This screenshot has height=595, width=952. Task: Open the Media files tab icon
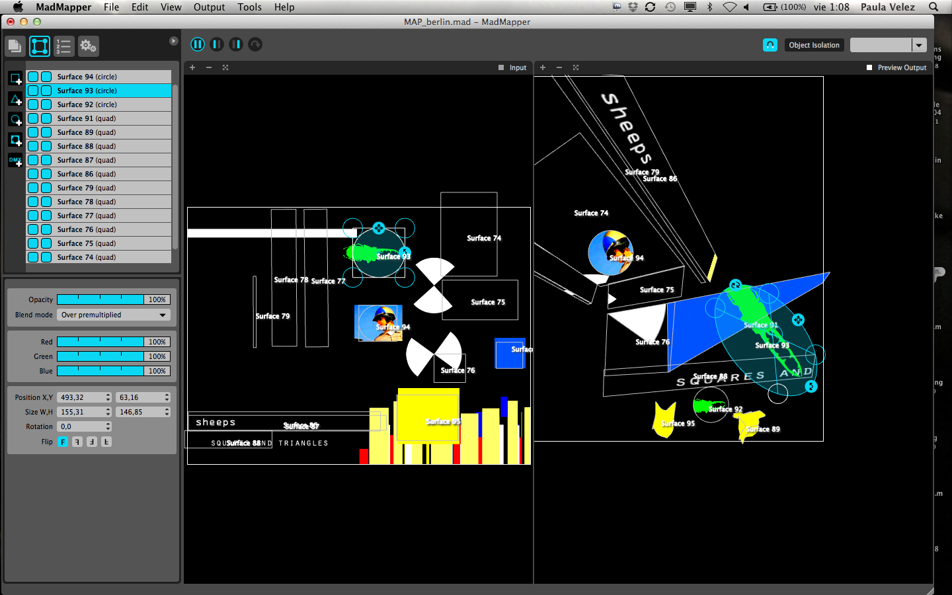(15, 46)
